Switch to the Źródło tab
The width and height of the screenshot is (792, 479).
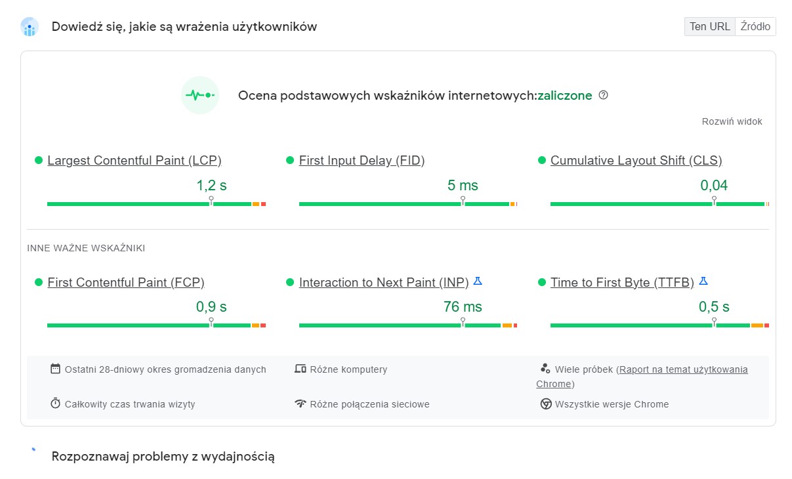pos(755,27)
